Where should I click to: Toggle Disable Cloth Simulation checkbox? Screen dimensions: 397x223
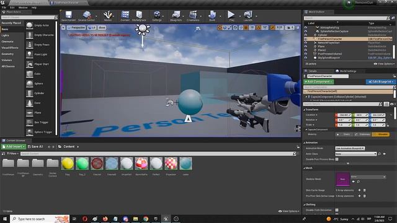coord(337,210)
